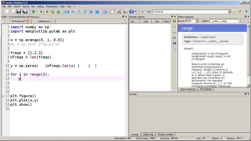This screenshot has height=141, width=251.
Task: Open the Debug menu
Action: 40,6
